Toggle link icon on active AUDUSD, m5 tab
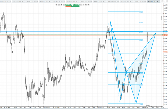Image resolution: width=168 pixels, height=109 pixels. 158,1
